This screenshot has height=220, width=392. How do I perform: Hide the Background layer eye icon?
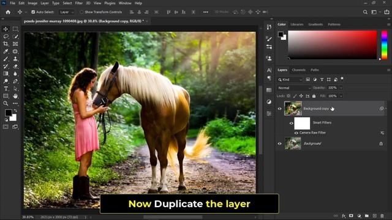coord(279,144)
